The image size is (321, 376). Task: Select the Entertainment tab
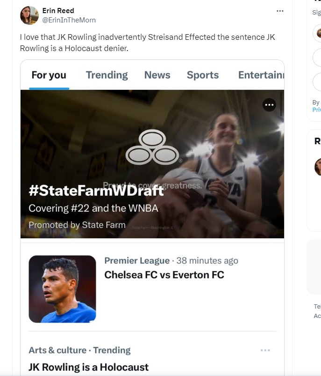(261, 75)
